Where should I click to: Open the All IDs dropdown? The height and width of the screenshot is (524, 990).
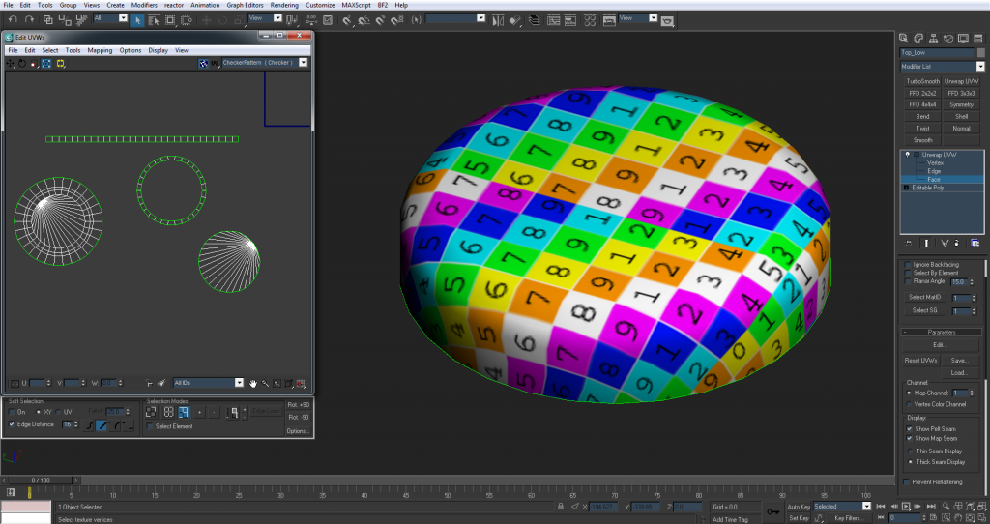[x=239, y=383]
